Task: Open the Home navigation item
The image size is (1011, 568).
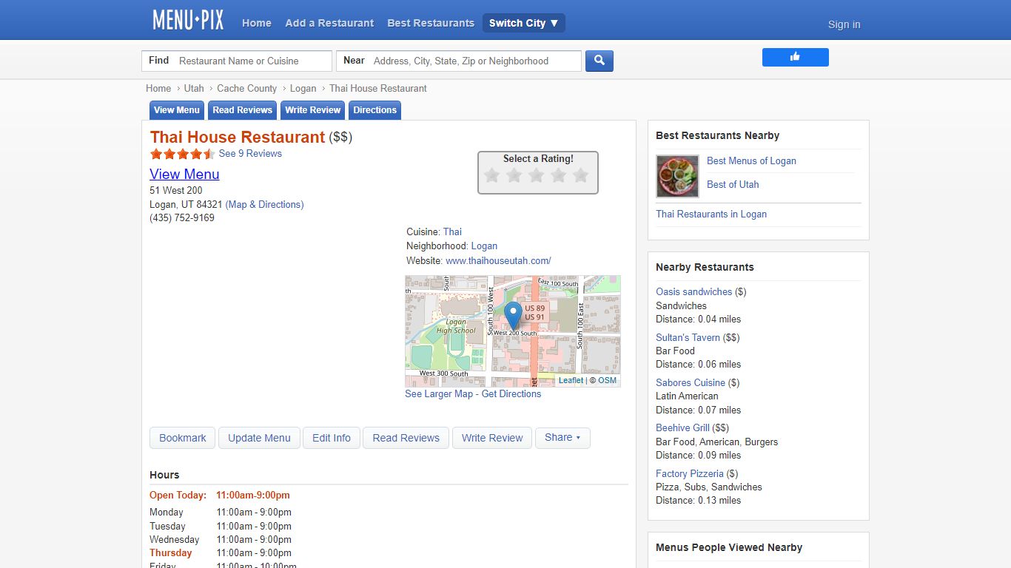Action: click(257, 23)
